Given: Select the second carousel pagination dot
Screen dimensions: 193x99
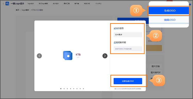Looking at the screenshot, I should coord(64,88).
